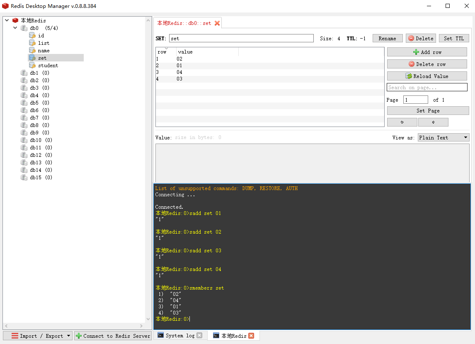Click the Search on page field
The height and width of the screenshot is (344, 475).
pos(427,88)
